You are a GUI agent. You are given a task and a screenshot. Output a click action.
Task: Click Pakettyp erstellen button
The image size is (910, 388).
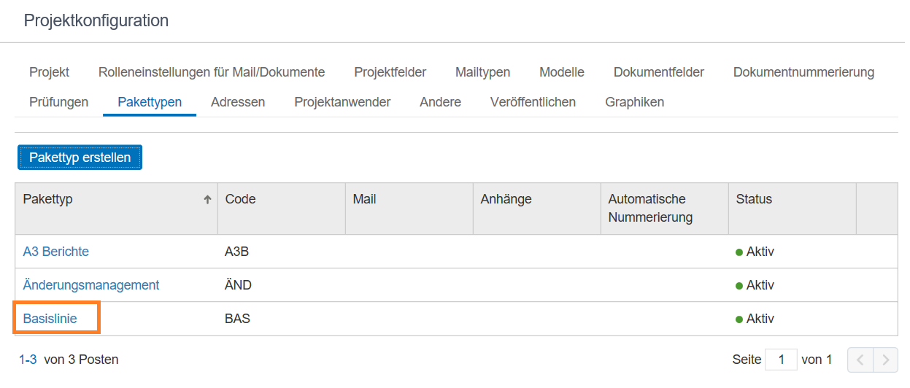click(x=80, y=158)
